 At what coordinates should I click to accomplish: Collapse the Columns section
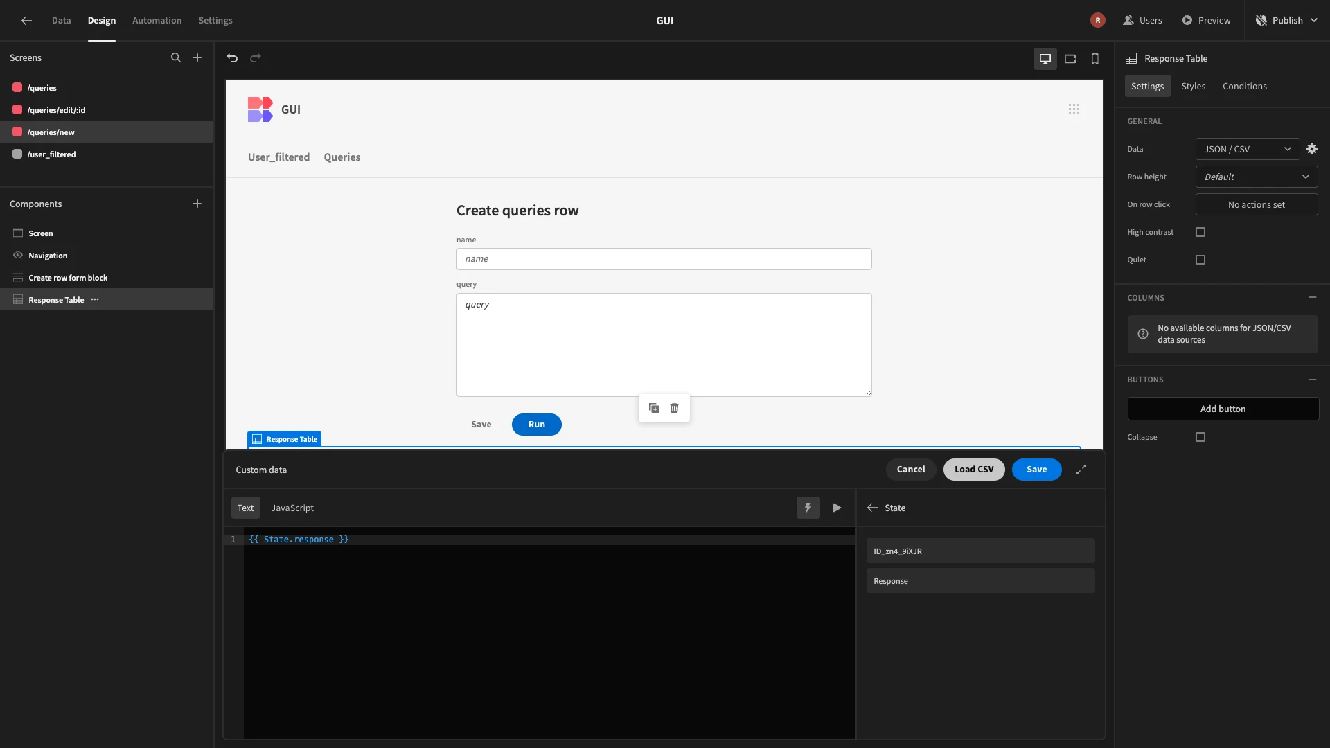tap(1312, 297)
